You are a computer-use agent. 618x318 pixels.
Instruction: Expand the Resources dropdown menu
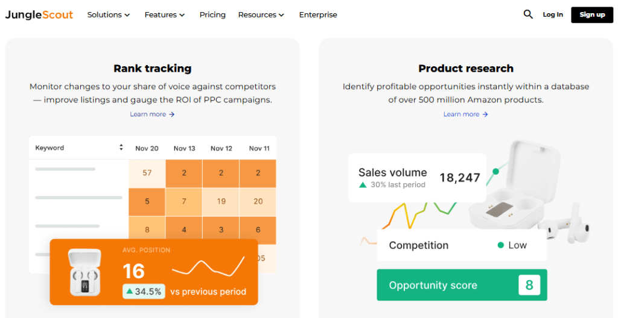[x=261, y=14]
